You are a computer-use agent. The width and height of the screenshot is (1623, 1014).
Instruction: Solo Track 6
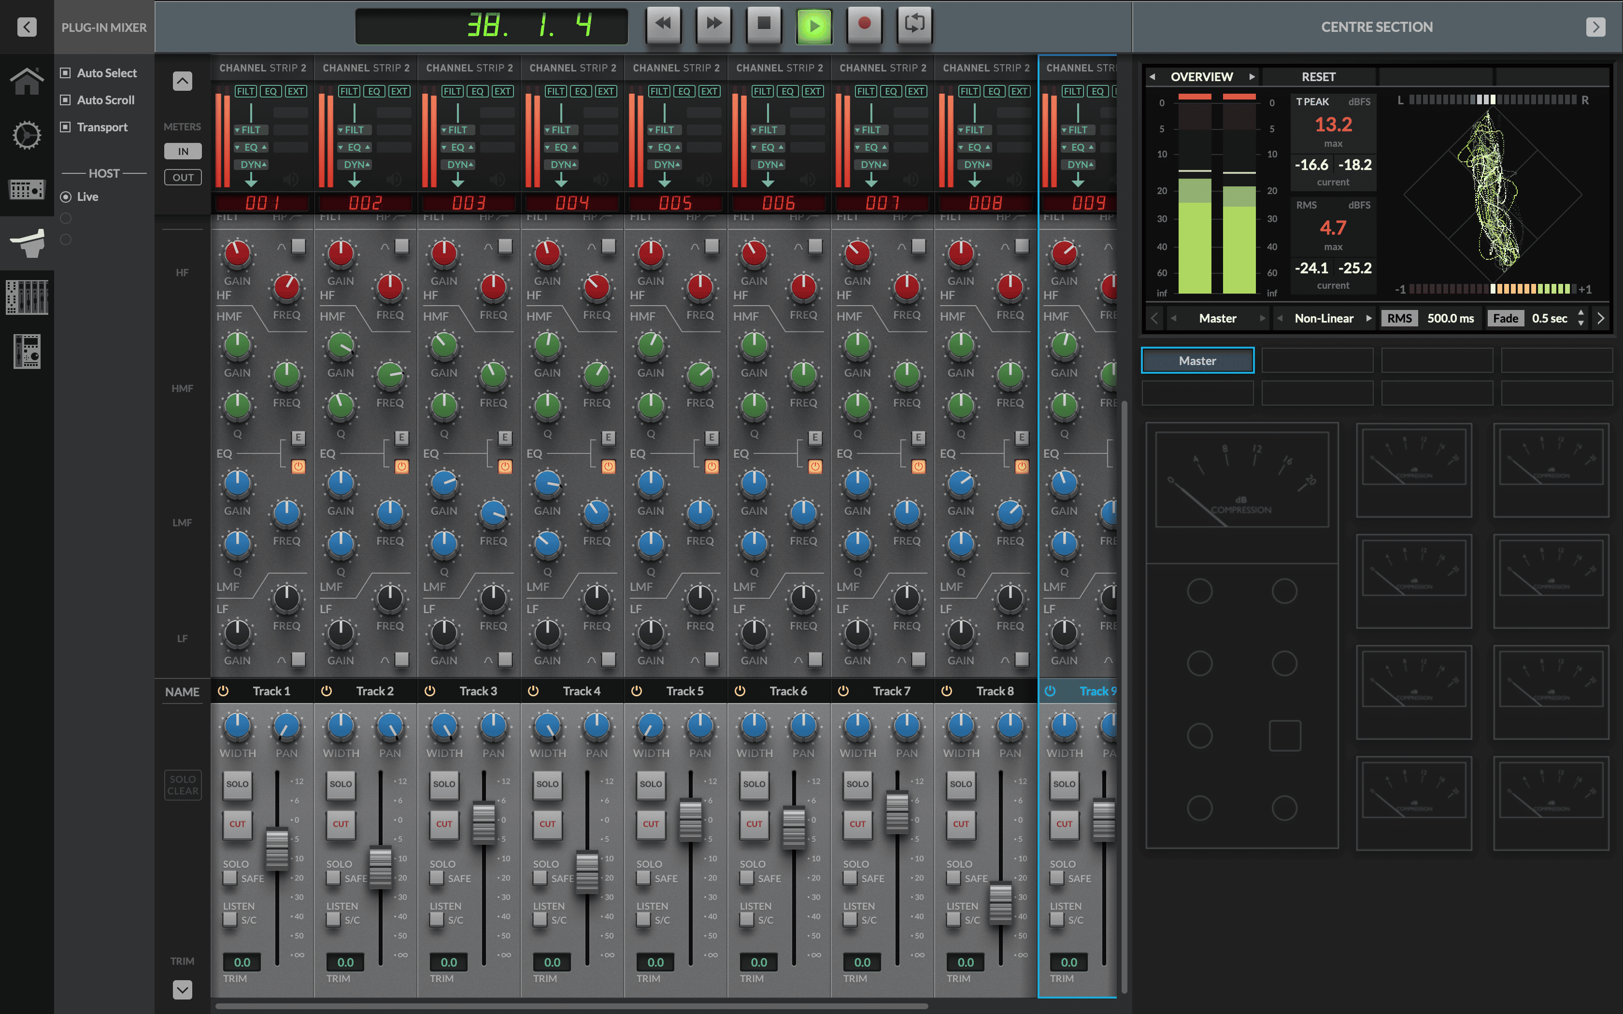[754, 784]
